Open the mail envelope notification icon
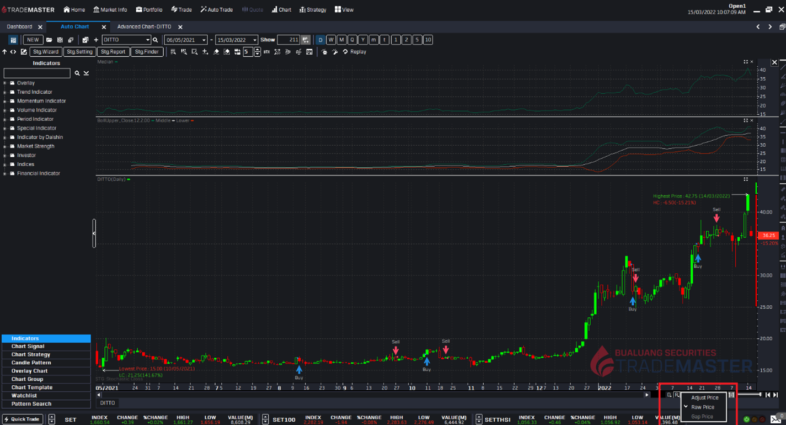 [x=776, y=419]
